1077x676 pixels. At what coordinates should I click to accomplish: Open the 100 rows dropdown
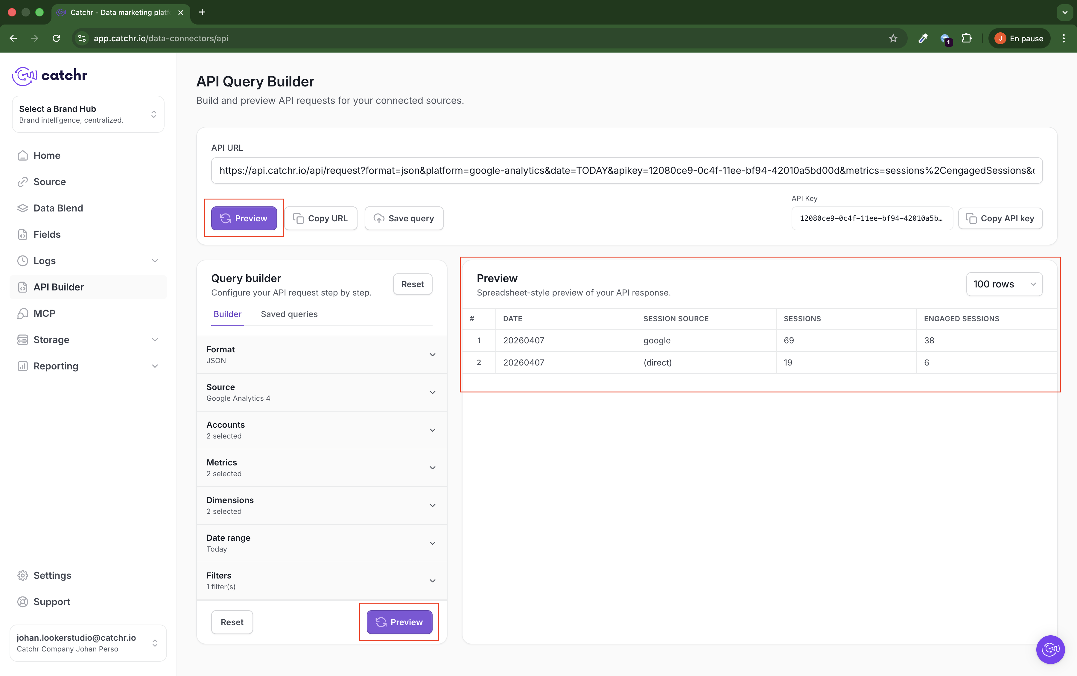click(x=1004, y=284)
